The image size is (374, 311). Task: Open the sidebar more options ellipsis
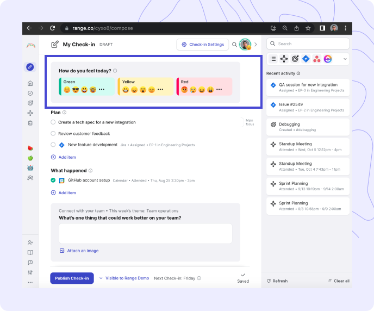(x=30, y=282)
